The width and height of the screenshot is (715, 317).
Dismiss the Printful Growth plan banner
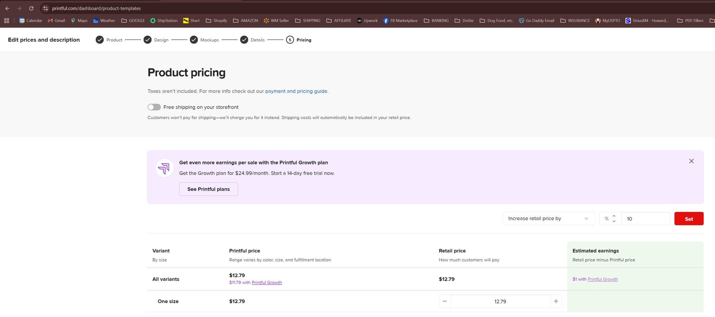tap(691, 161)
